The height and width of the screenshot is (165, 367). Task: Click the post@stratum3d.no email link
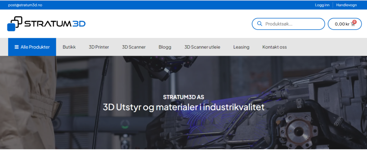pyautogui.click(x=25, y=5)
